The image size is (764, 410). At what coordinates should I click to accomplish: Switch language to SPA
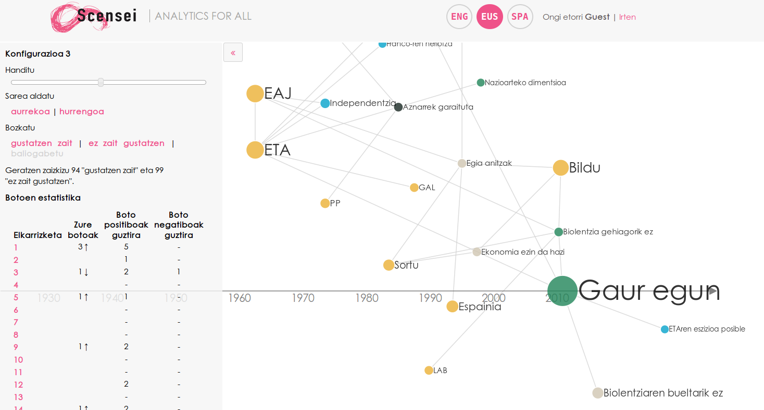520,17
